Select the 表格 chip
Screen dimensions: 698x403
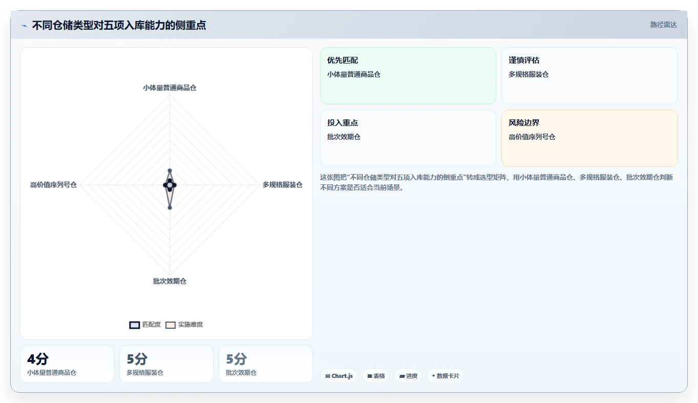376,376
